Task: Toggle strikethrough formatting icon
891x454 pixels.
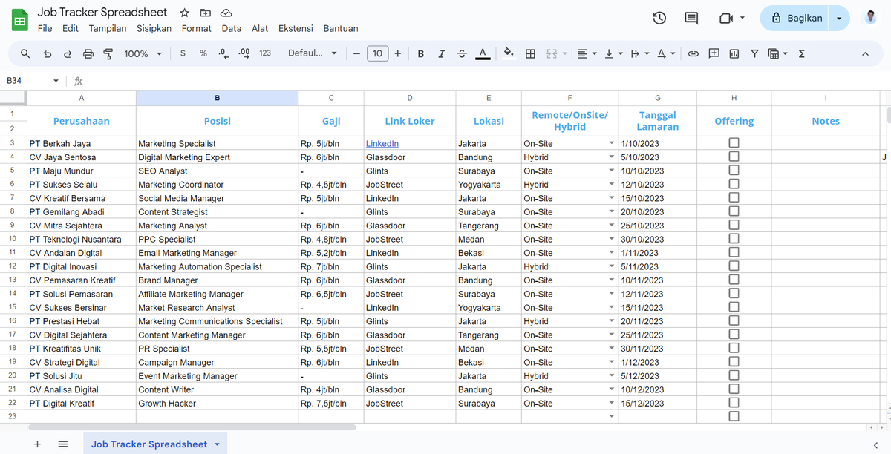Action: click(462, 53)
